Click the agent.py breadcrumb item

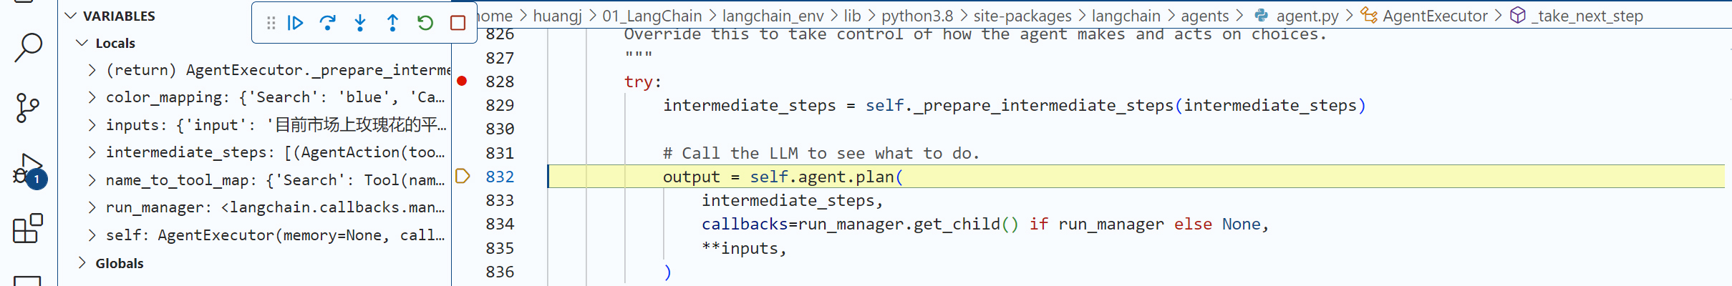[1307, 16]
